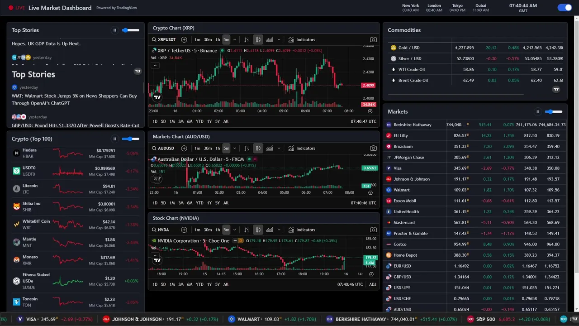Viewport: 579px width, 326px height.
Task: Pause Crypto Top 100 auto-scroll
Action: point(115,139)
